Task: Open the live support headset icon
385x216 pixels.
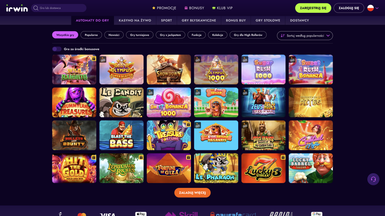Action: (373, 179)
